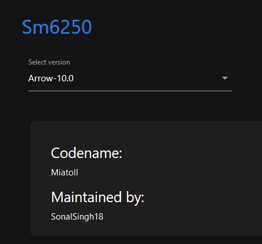
Task: Click the Maintained by: heading
Action: pos(97,198)
